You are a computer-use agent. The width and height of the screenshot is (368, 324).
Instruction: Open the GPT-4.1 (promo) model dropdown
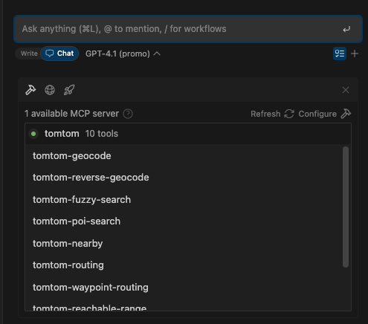pyautogui.click(x=123, y=54)
